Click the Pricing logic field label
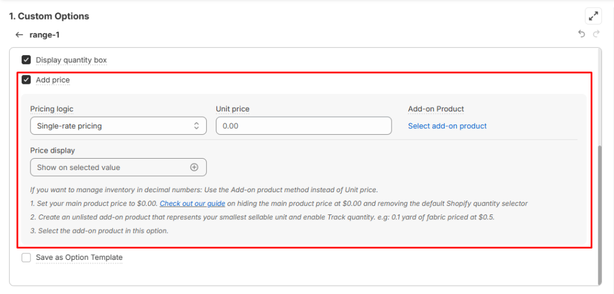 point(55,109)
